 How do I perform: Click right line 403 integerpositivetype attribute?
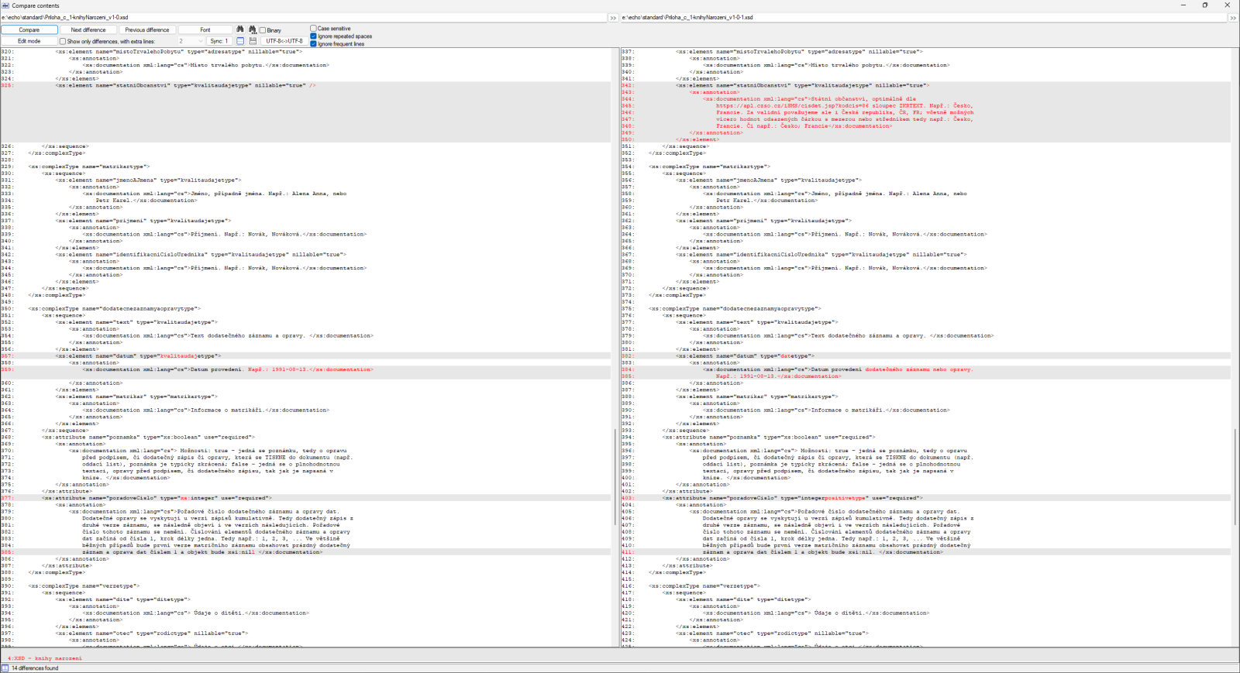(792, 498)
